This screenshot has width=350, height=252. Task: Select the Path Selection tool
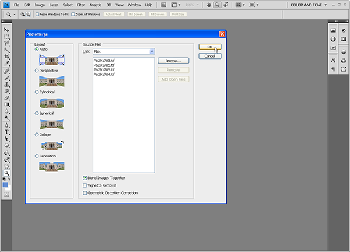click(x=6, y=139)
